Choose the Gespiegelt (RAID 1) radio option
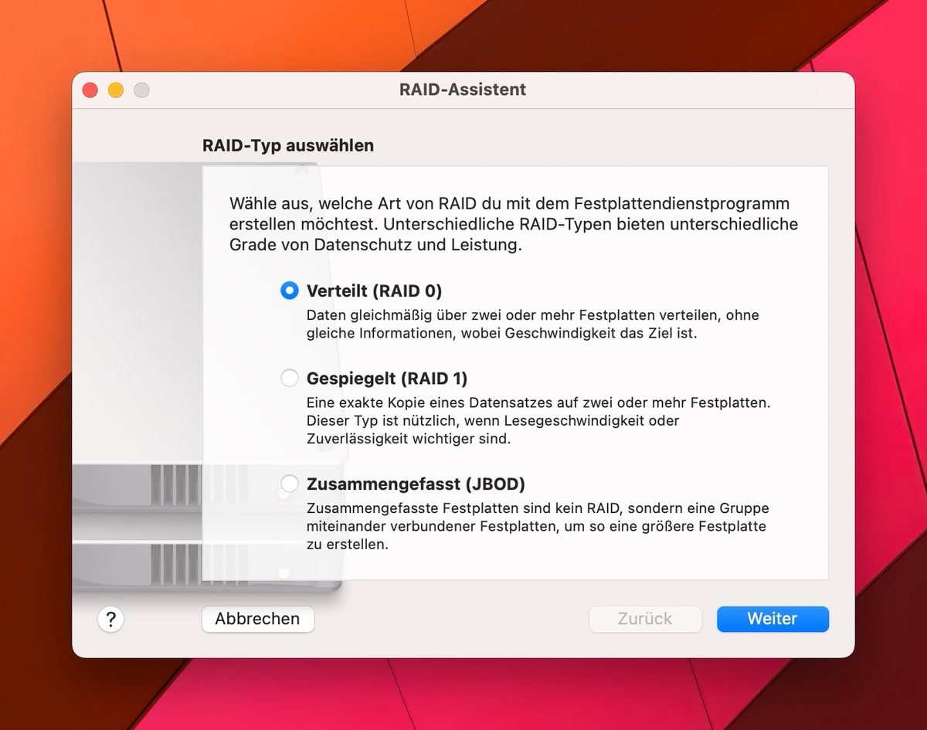The image size is (927, 730). (x=289, y=378)
